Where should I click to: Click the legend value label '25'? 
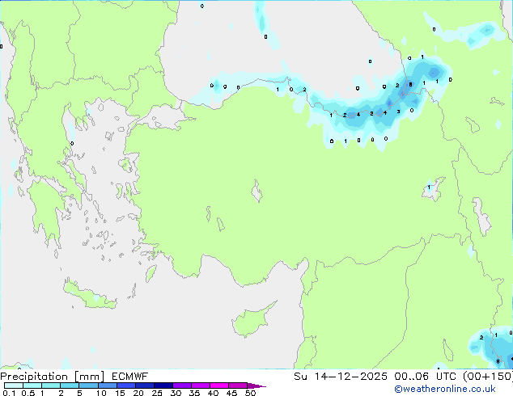(x=157, y=393)
